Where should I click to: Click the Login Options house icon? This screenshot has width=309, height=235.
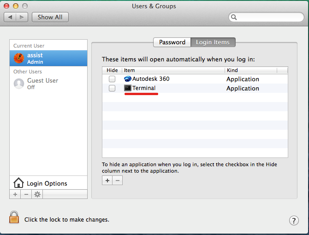19,183
